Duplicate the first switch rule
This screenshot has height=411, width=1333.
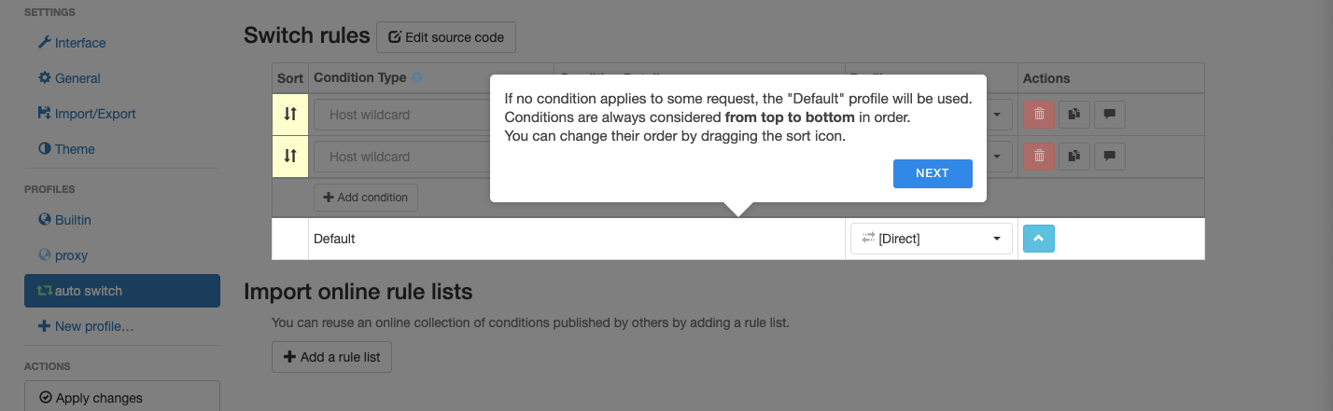pos(1074,115)
